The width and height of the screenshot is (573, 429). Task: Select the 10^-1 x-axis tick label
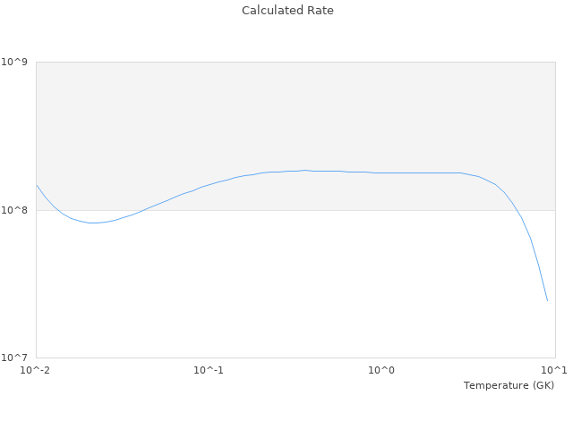pyautogui.click(x=209, y=370)
